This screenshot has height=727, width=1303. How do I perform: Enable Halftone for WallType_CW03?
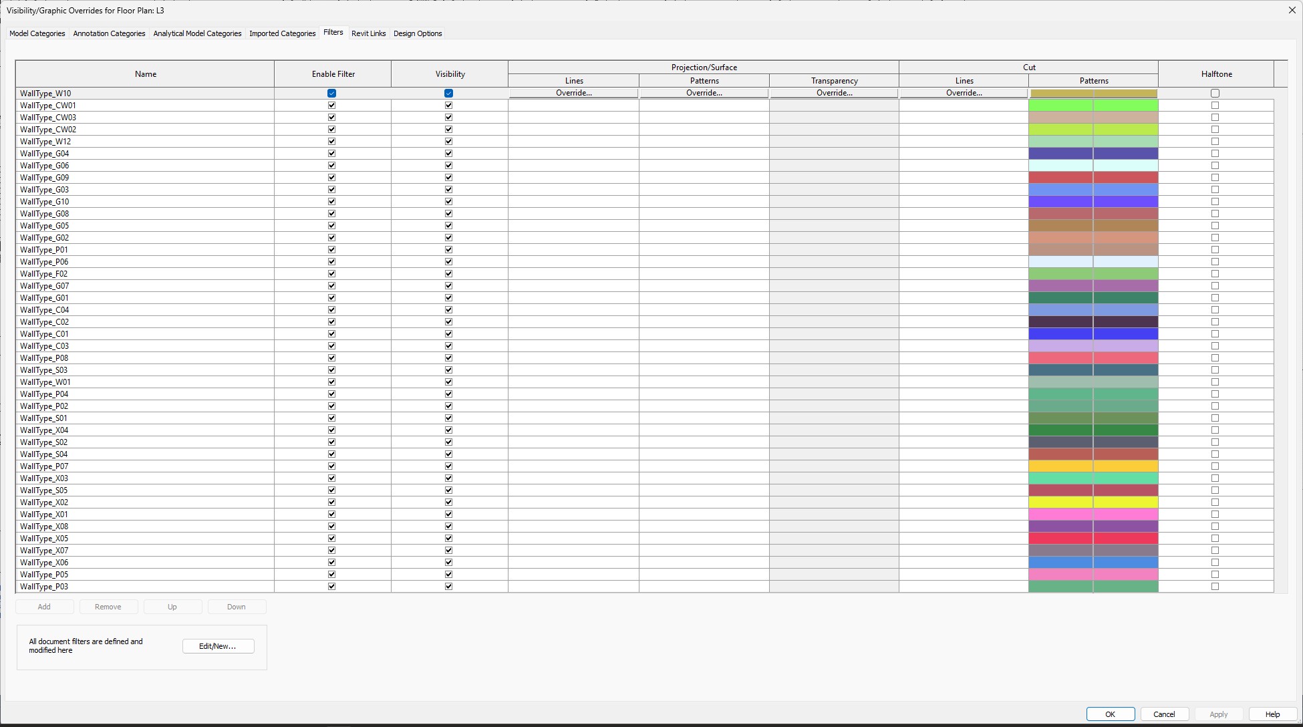tap(1215, 118)
